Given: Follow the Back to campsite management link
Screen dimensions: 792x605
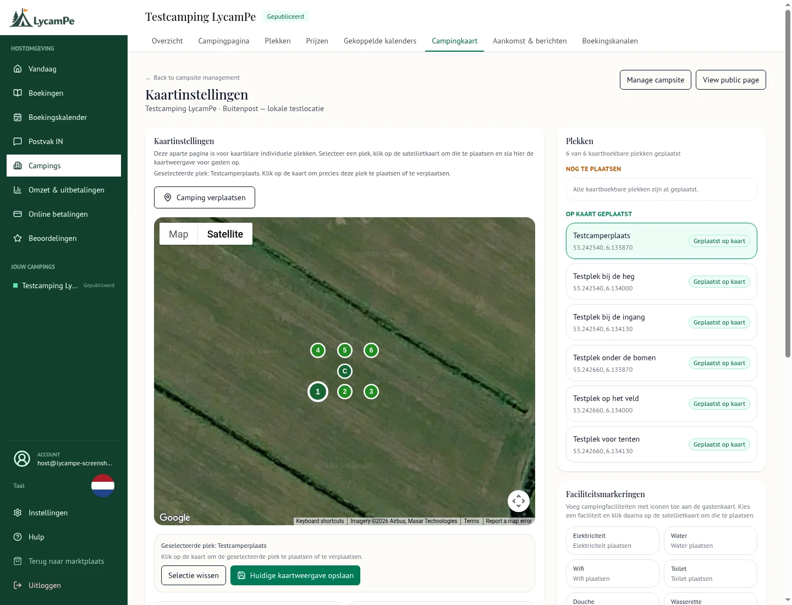Looking at the screenshot, I should point(193,78).
